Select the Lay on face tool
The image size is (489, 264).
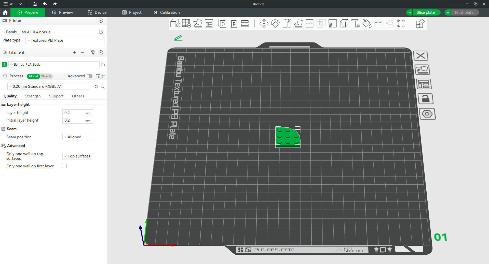pyautogui.click(x=298, y=24)
